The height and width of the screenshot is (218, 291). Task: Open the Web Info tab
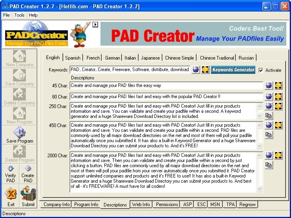coord(141,204)
